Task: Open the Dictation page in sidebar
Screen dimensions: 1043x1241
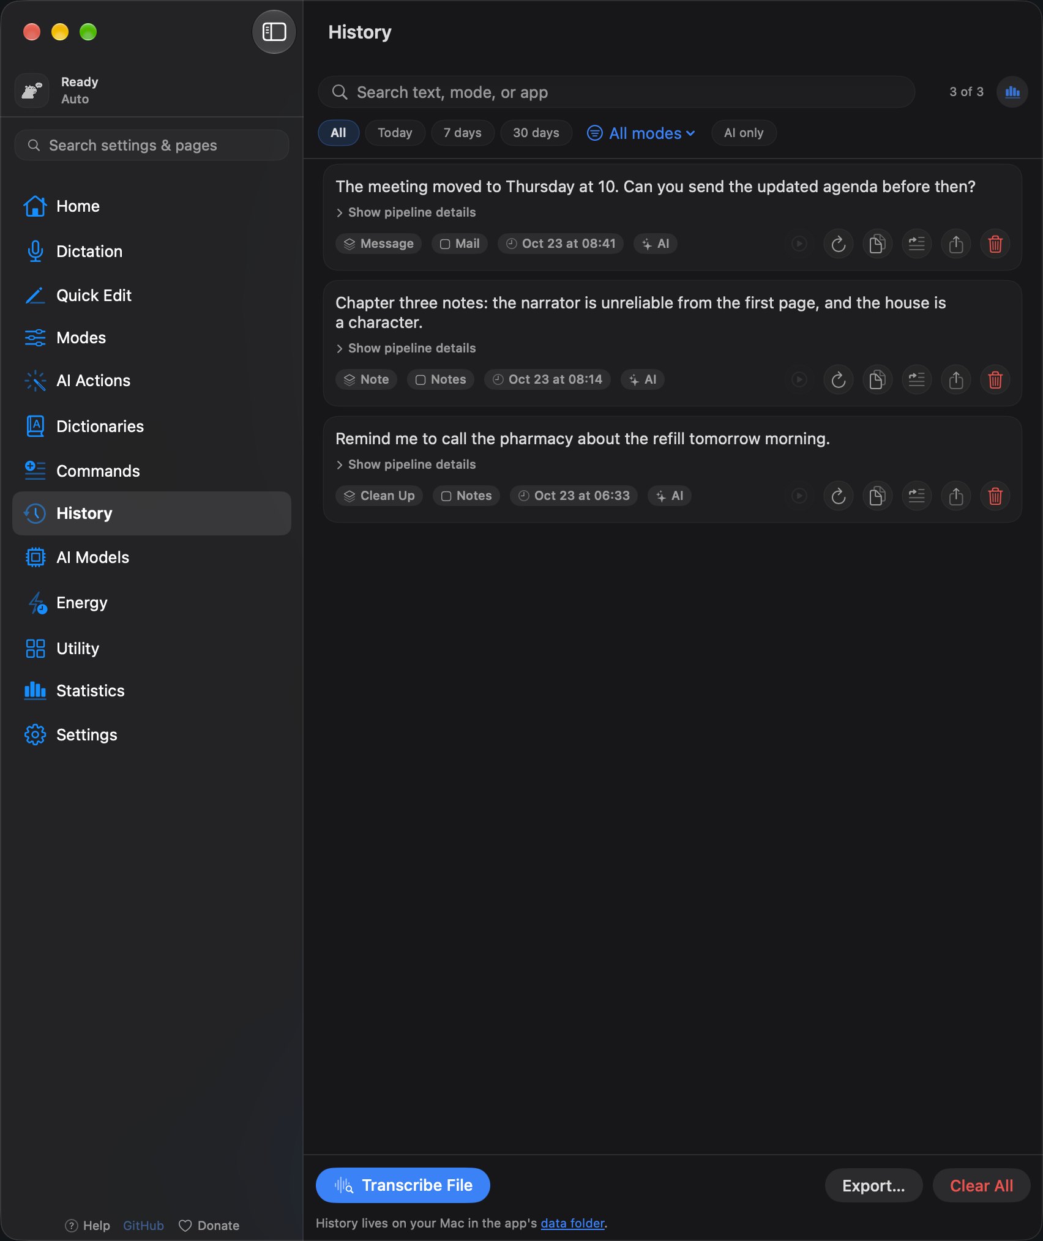Action: click(x=152, y=252)
